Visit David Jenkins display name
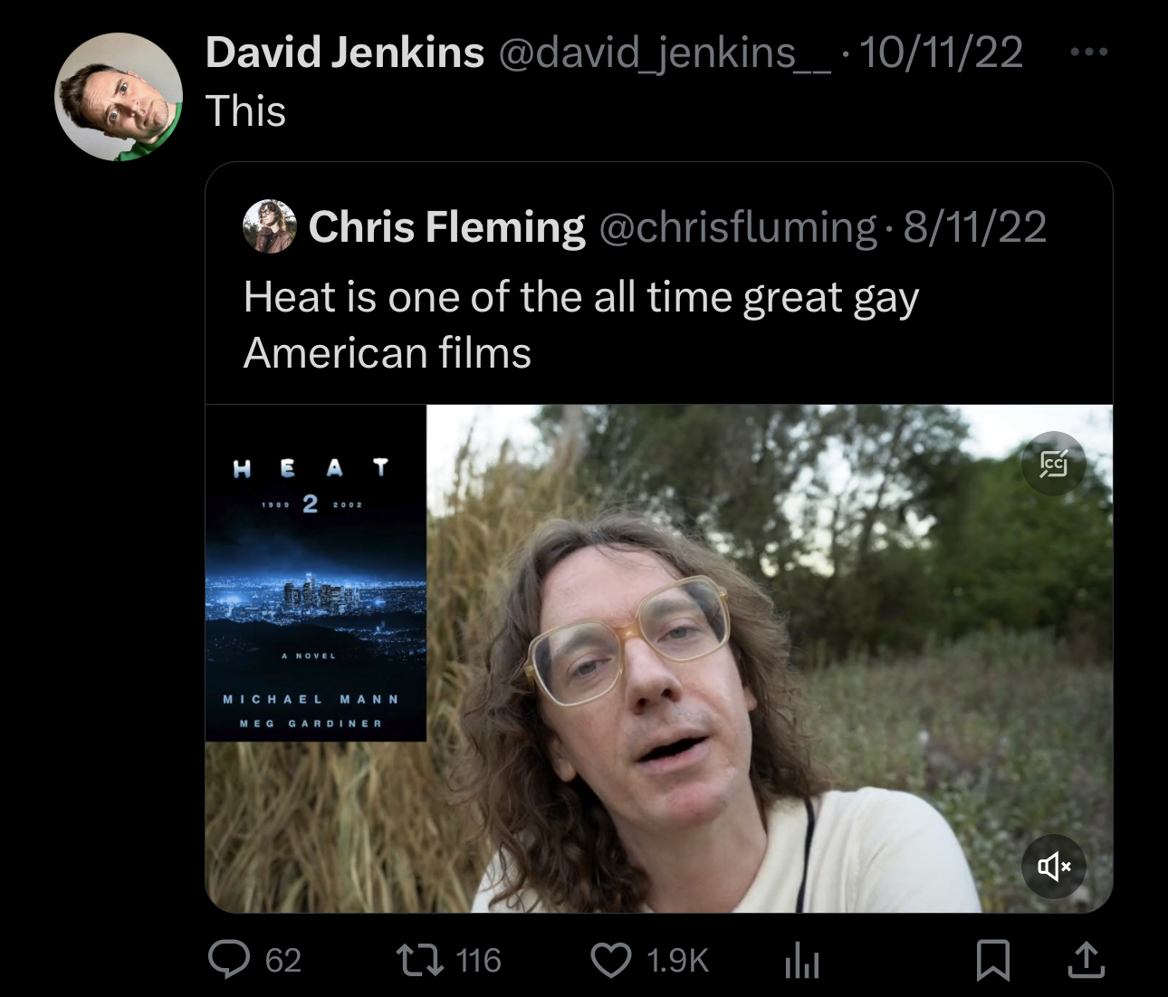1168x997 pixels. click(345, 53)
